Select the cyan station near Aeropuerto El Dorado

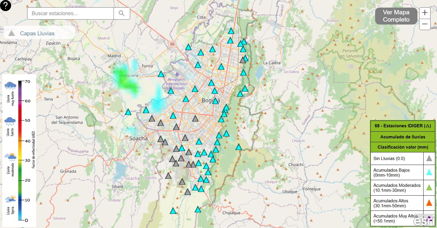coord(171,91)
